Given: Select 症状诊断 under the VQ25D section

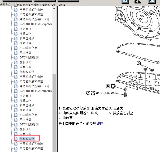Looking at the screenshot, I should click(x=25, y=62).
